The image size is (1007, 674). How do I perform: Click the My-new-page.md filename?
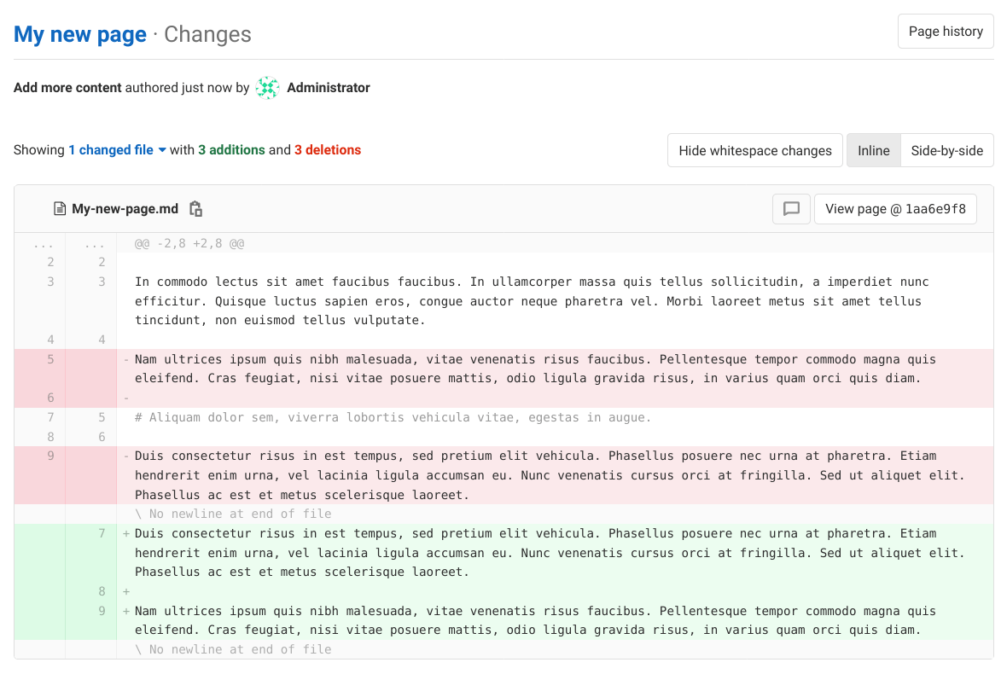pyautogui.click(x=125, y=208)
